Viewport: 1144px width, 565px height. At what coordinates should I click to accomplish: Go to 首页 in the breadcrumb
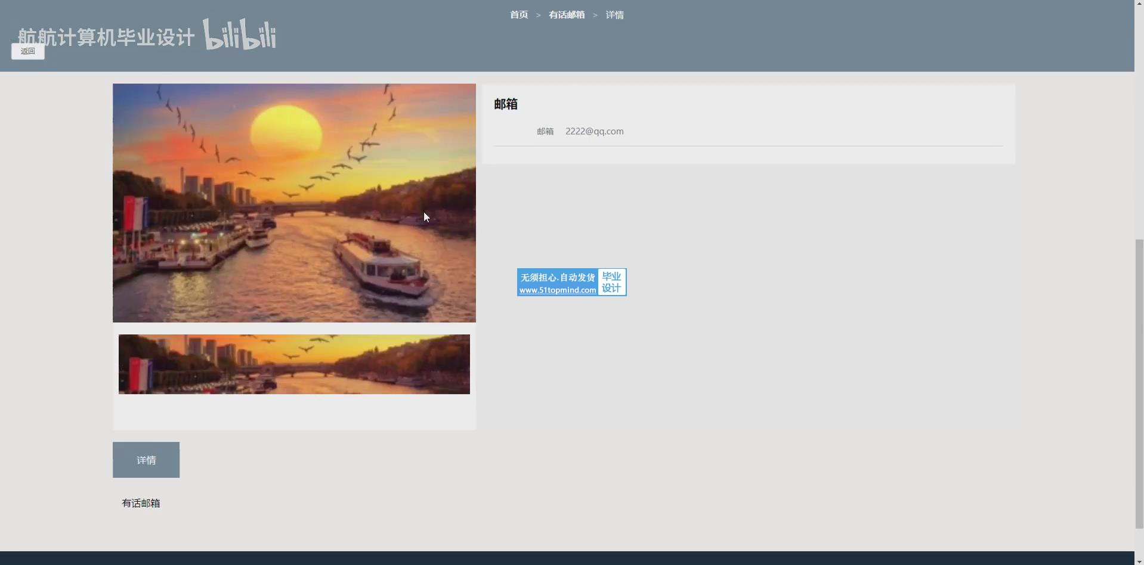click(519, 15)
